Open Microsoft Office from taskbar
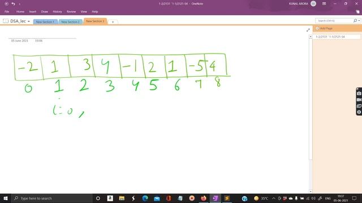Image resolution: width=362 pixels, height=203 pixels. point(169,198)
